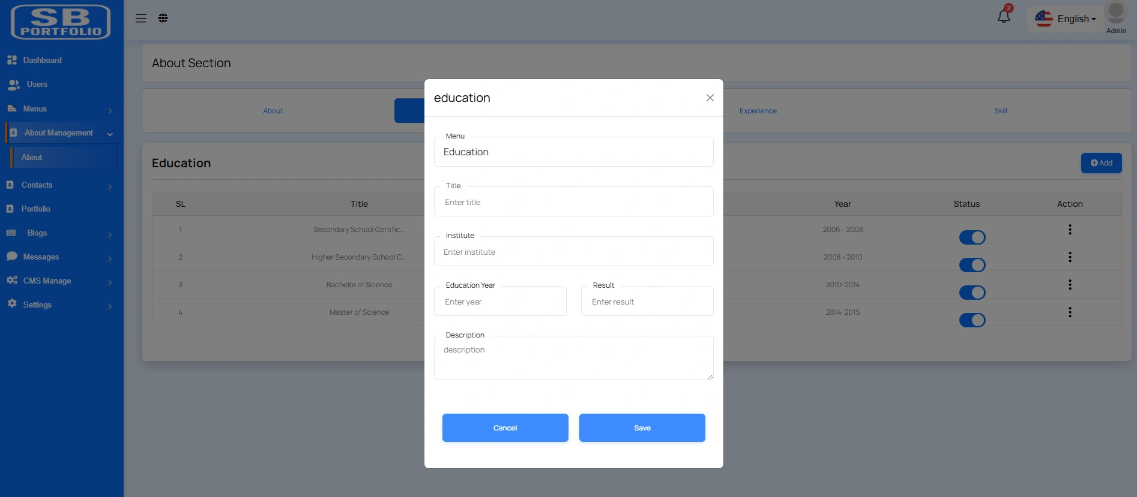Disable status for 2010-2014 entry
Viewport: 1137px width, 497px height.
tap(972, 293)
